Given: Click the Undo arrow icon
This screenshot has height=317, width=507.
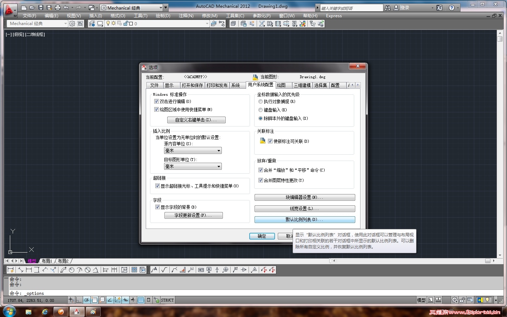Looking at the screenshot, I should point(66,7).
